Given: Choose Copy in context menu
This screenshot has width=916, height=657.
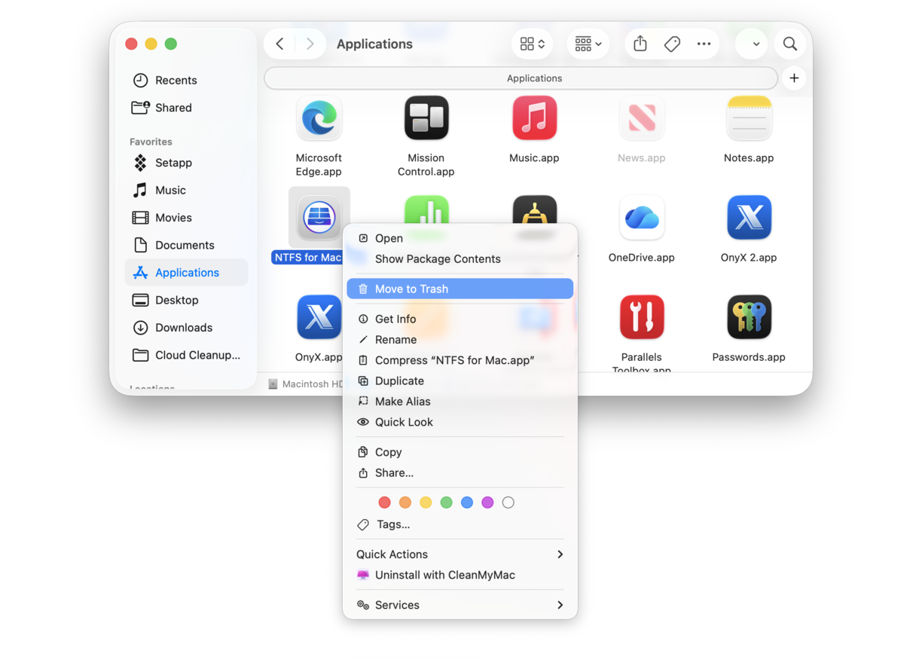Looking at the screenshot, I should [x=460, y=453].
